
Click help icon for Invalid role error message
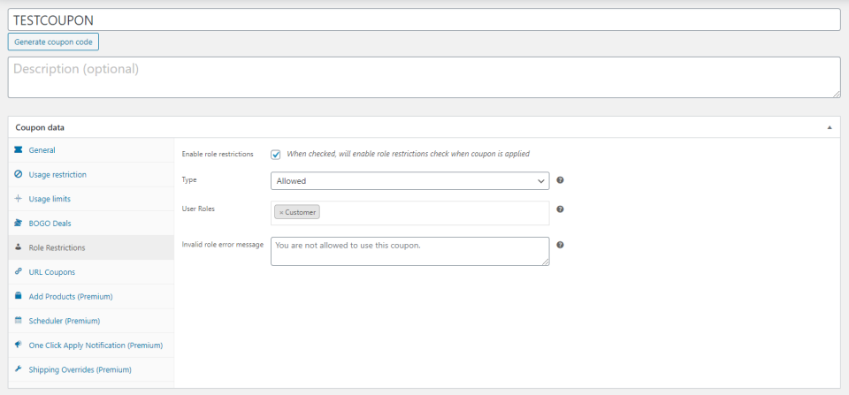click(x=560, y=246)
